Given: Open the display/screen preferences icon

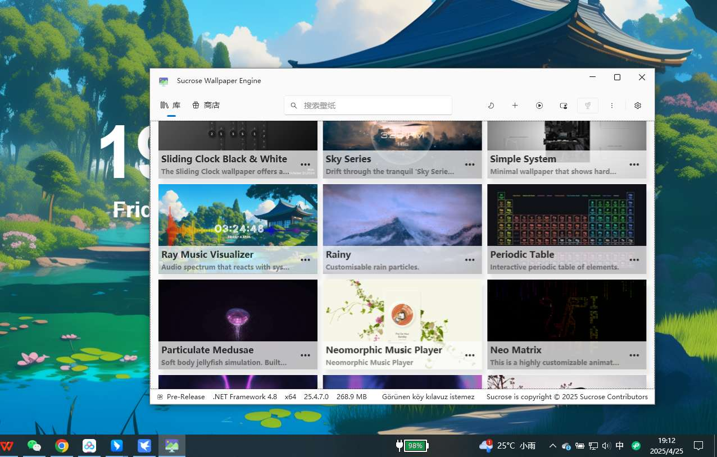Looking at the screenshot, I should (x=564, y=106).
